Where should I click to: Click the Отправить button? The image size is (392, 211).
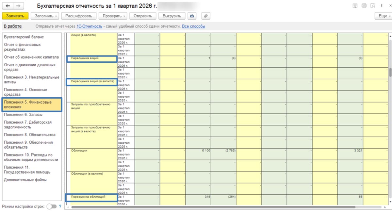click(143, 16)
